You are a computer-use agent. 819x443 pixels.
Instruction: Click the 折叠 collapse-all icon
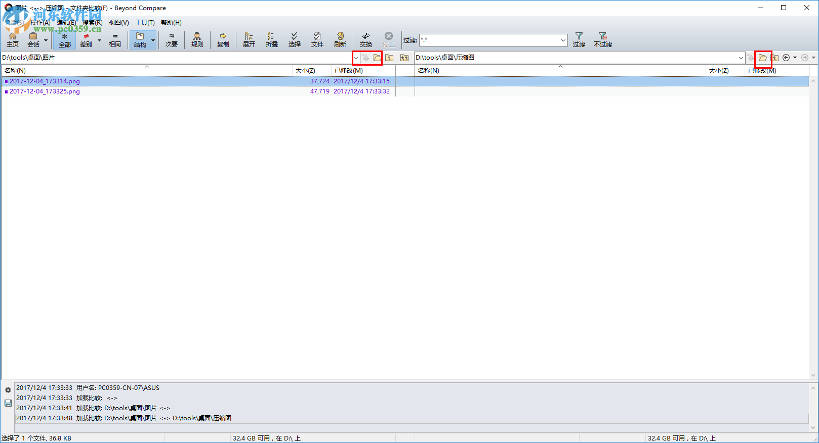tap(272, 39)
